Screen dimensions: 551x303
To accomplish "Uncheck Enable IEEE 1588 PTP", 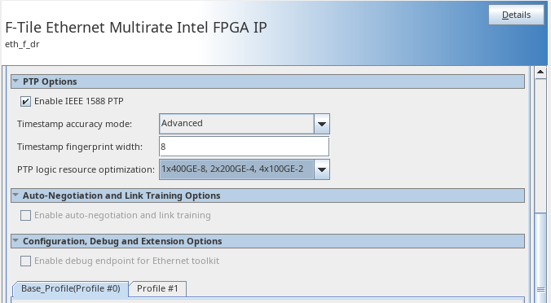I will (x=25, y=102).
